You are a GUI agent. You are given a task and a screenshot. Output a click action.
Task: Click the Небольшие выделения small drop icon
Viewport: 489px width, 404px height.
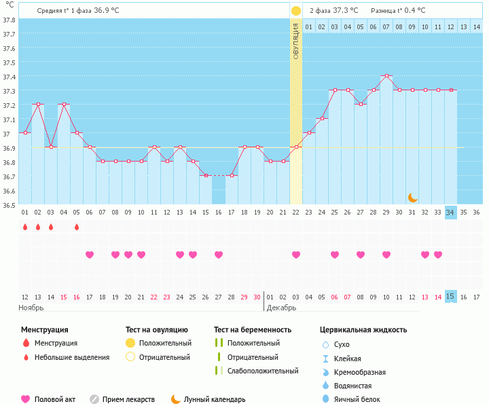pyautogui.click(x=26, y=357)
